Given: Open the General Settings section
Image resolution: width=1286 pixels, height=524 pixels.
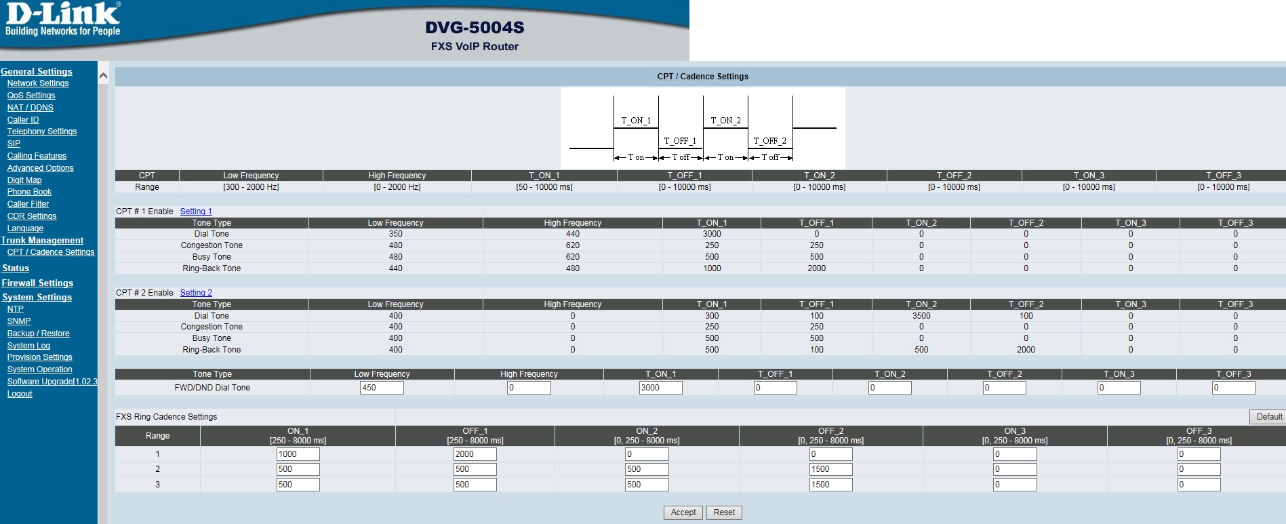Looking at the screenshot, I should pyautogui.click(x=37, y=71).
